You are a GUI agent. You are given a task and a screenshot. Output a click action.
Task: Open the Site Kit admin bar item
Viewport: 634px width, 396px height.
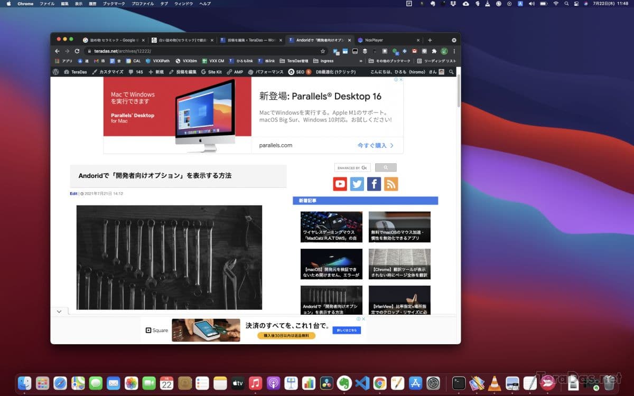tap(211, 72)
